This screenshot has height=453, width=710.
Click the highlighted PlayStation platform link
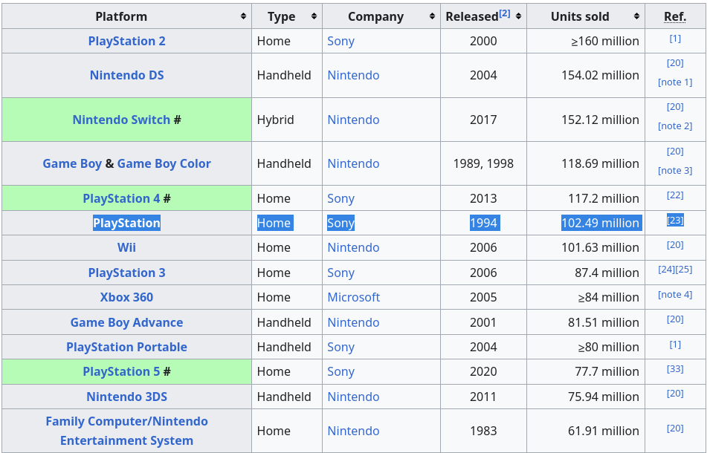(x=127, y=223)
